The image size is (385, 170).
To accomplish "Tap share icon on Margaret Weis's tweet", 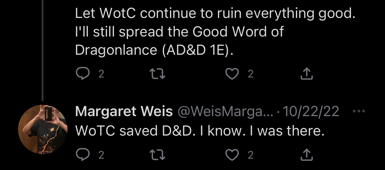I will [307, 154].
